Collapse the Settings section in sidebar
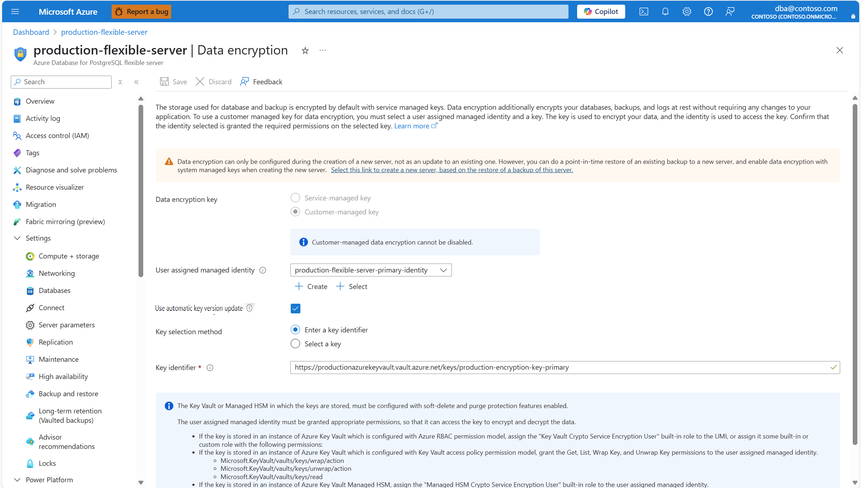The width and height of the screenshot is (861, 488). point(17,238)
